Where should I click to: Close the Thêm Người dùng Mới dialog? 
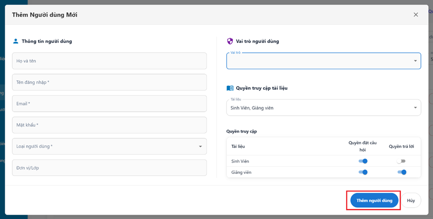pos(416,15)
